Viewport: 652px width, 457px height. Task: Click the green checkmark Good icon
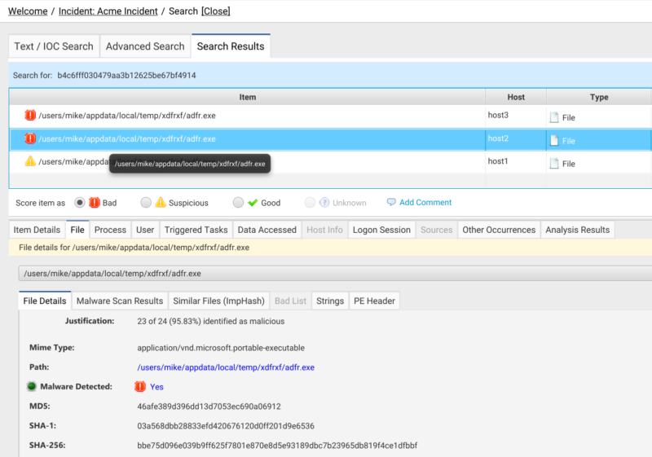pos(253,203)
